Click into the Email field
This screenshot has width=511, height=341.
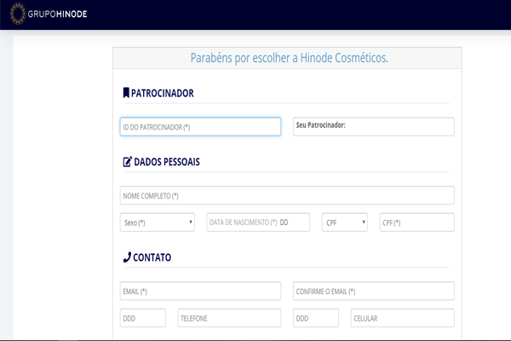[x=200, y=291]
